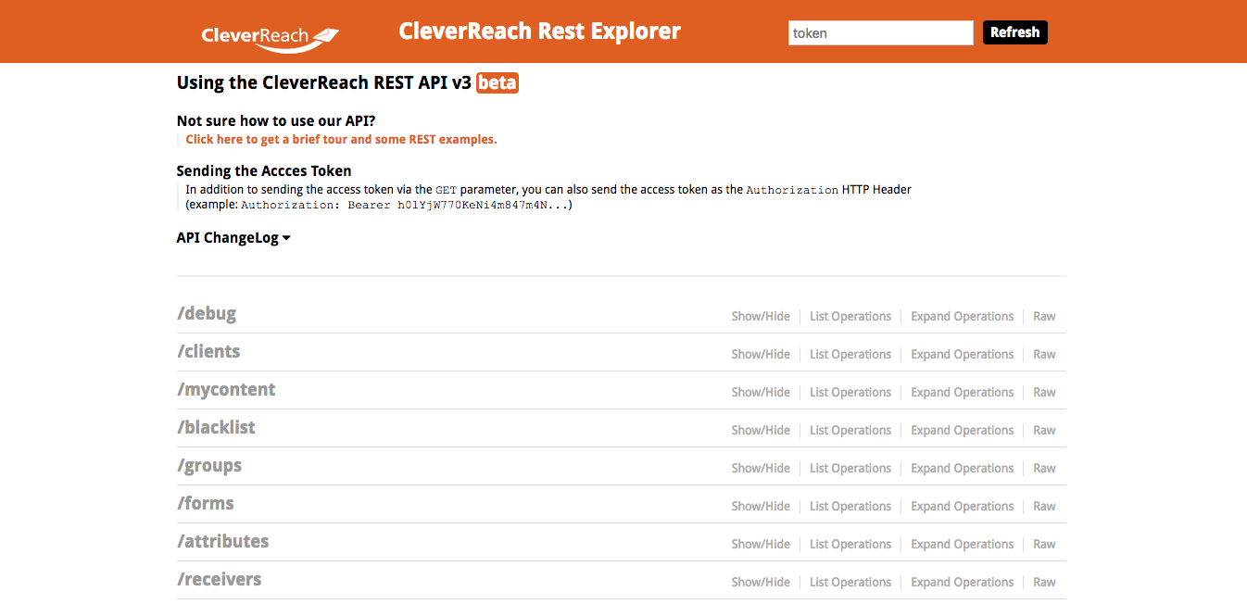The image size is (1247, 604).
Task: Click the 'CleverReach Rest Explorer' title
Action: pyautogui.click(x=540, y=31)
